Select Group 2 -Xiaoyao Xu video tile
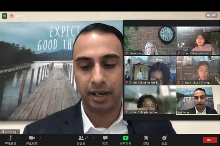The width and height of the screenshot is (220, 146). click(198, 41)
